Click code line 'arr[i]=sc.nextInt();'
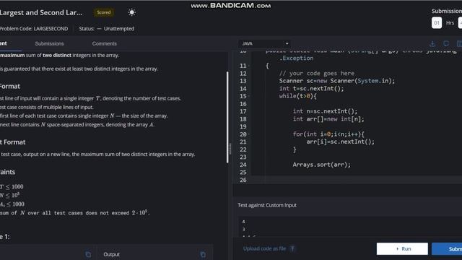 click(x=340, y=142)
